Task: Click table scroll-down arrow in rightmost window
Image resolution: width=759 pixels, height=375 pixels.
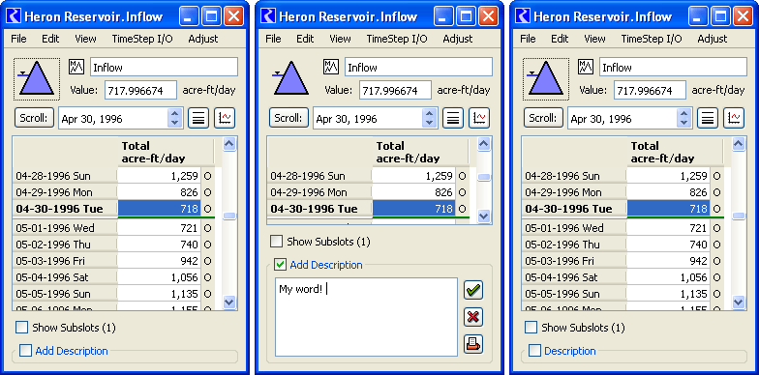Action: point(738,303)
